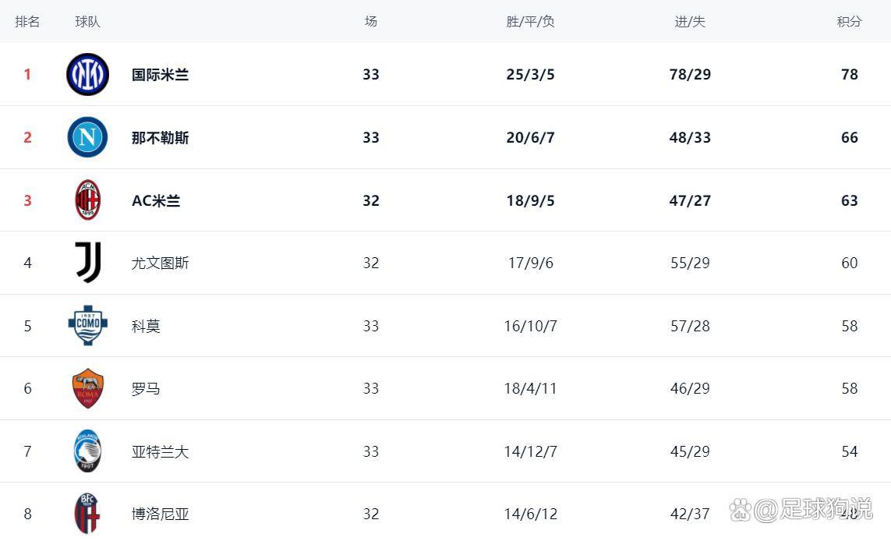891x541 pixels.
Task: Open the 国际米兰 team link
Action: [160, 75]
